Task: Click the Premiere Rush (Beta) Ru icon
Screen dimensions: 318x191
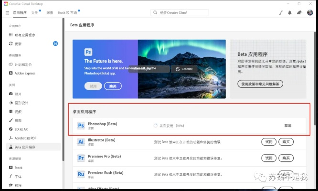Action: [x=81, y=174]
